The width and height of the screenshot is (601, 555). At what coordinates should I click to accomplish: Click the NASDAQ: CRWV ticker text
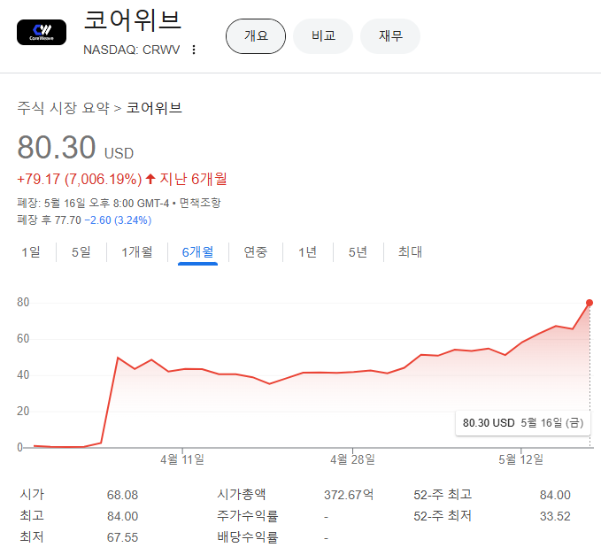point(132,50)
